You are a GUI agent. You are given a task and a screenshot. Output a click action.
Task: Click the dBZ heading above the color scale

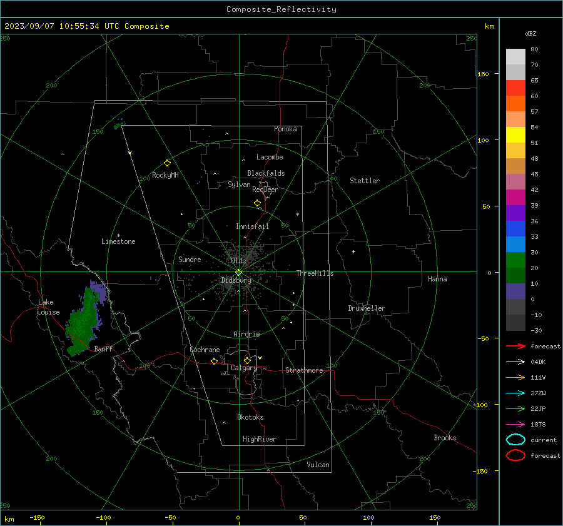point(530,33)
